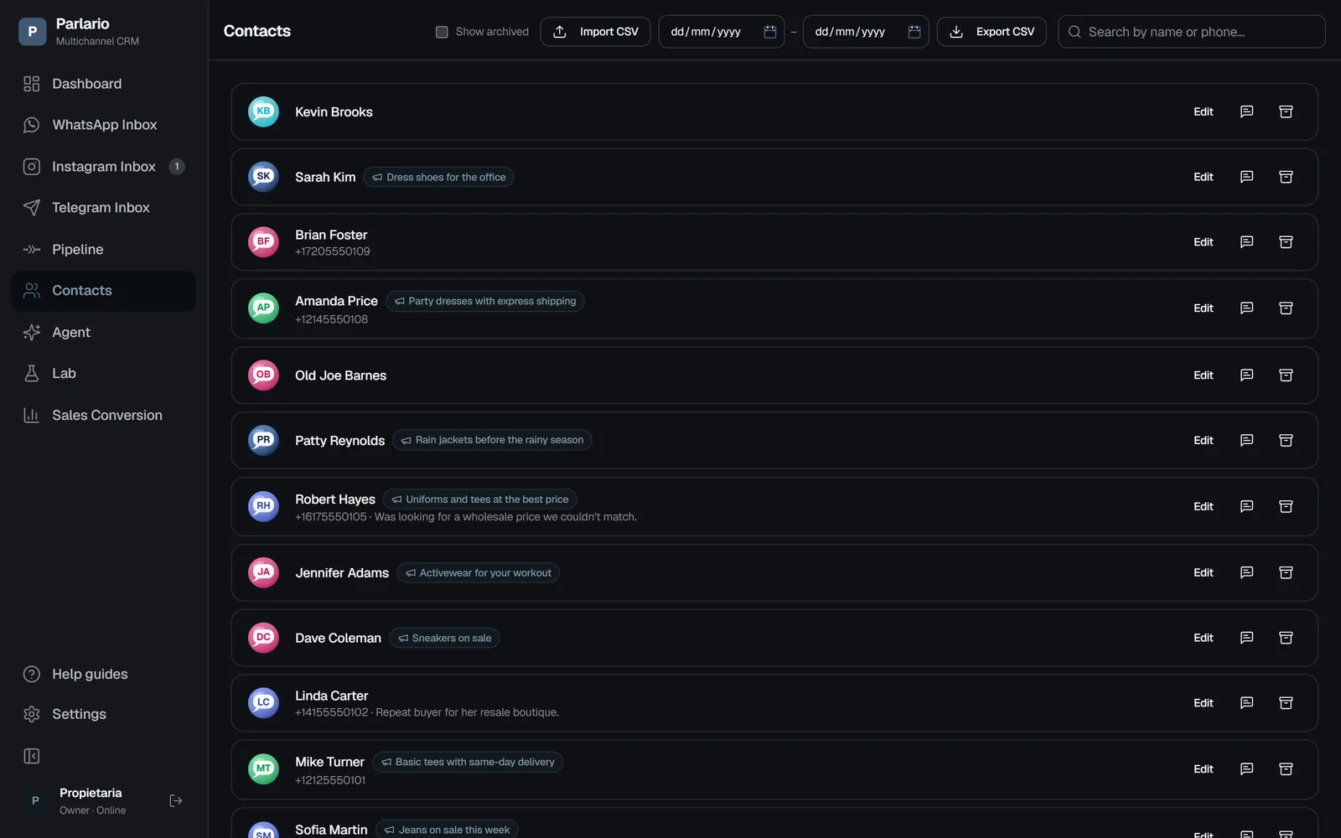Collapse the sidebar panel icon

click(x=32, y=757)
